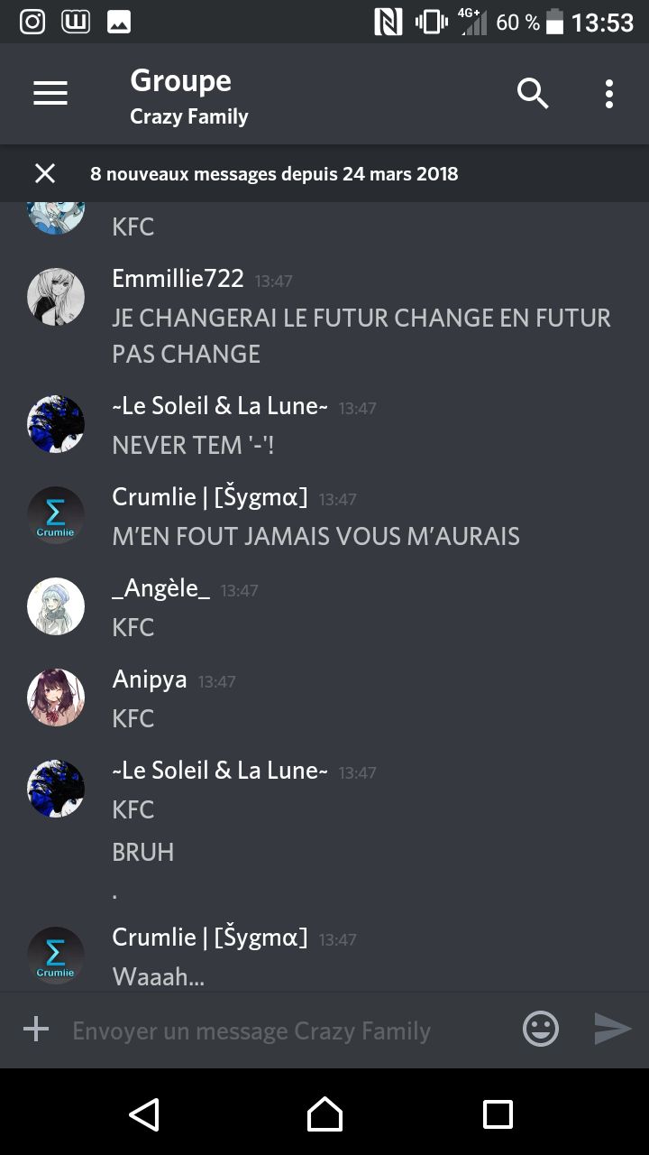The width and height of the screenshot is (649, 1155).
Task: Tap Crumlie sigma avatar beside M'EN FOUT
Action: click(x=56, y=514)
